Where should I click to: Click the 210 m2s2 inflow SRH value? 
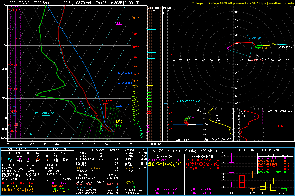click(48, 113)
